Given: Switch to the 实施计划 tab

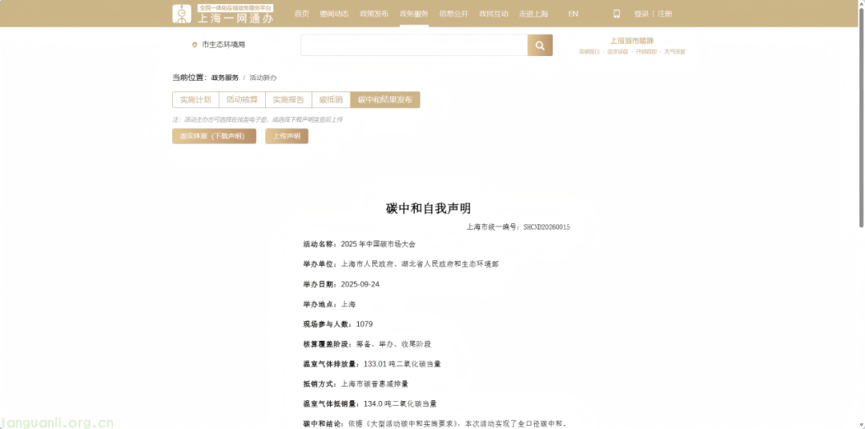Looking at the screenshot, I should click(195, 100).
